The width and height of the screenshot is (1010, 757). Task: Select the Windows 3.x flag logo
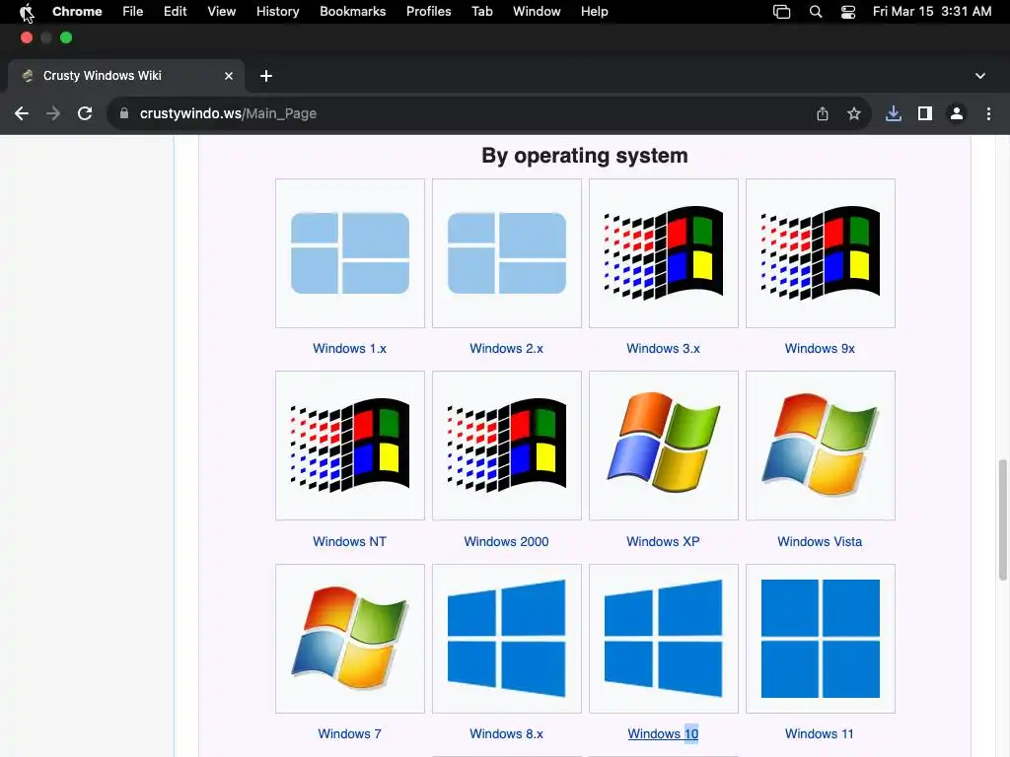click(664, 253)
